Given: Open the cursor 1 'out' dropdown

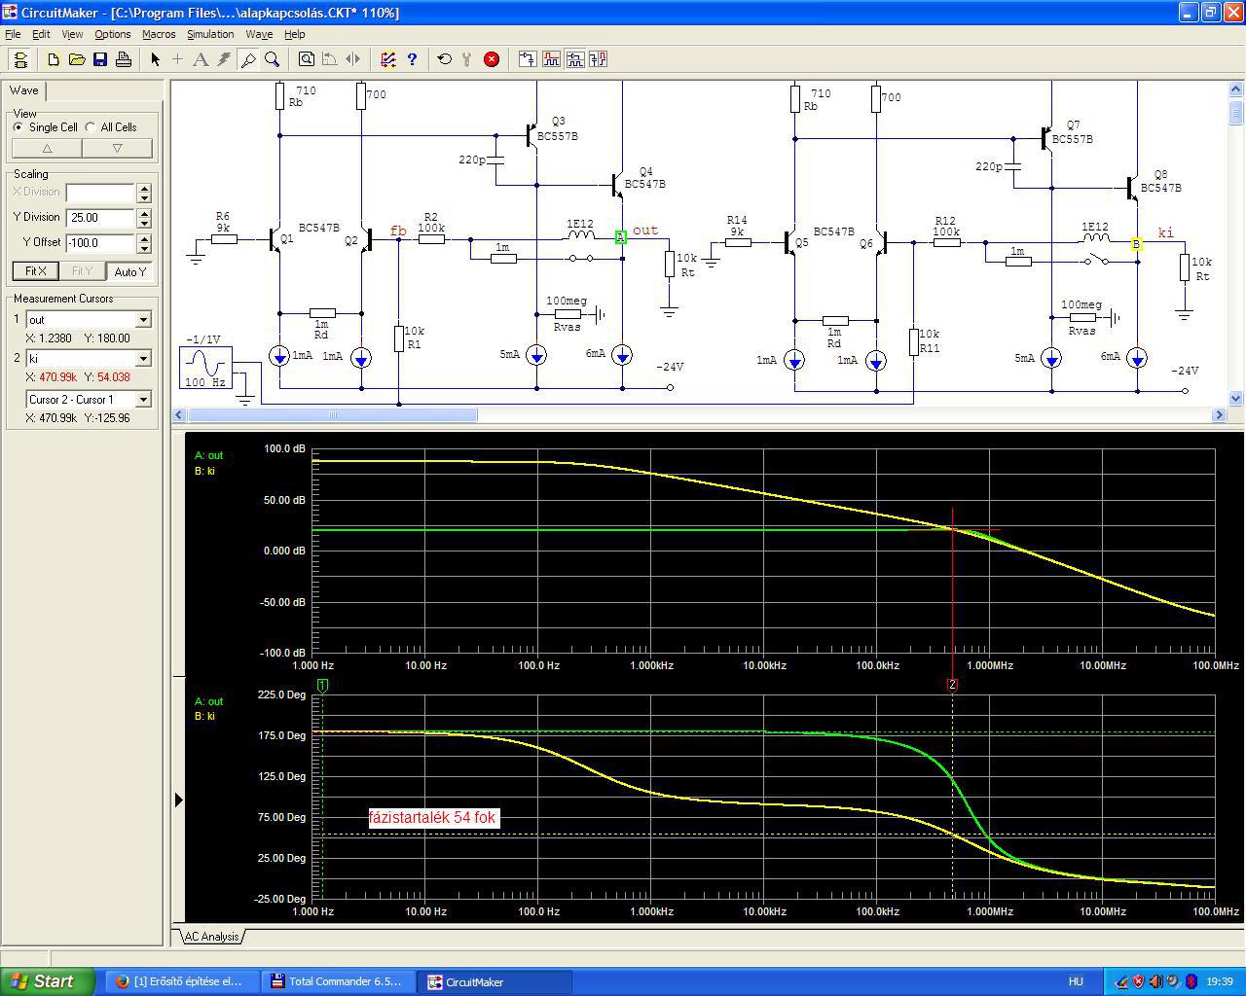Looking at the screenshot, I should click(x=143, y=320).
